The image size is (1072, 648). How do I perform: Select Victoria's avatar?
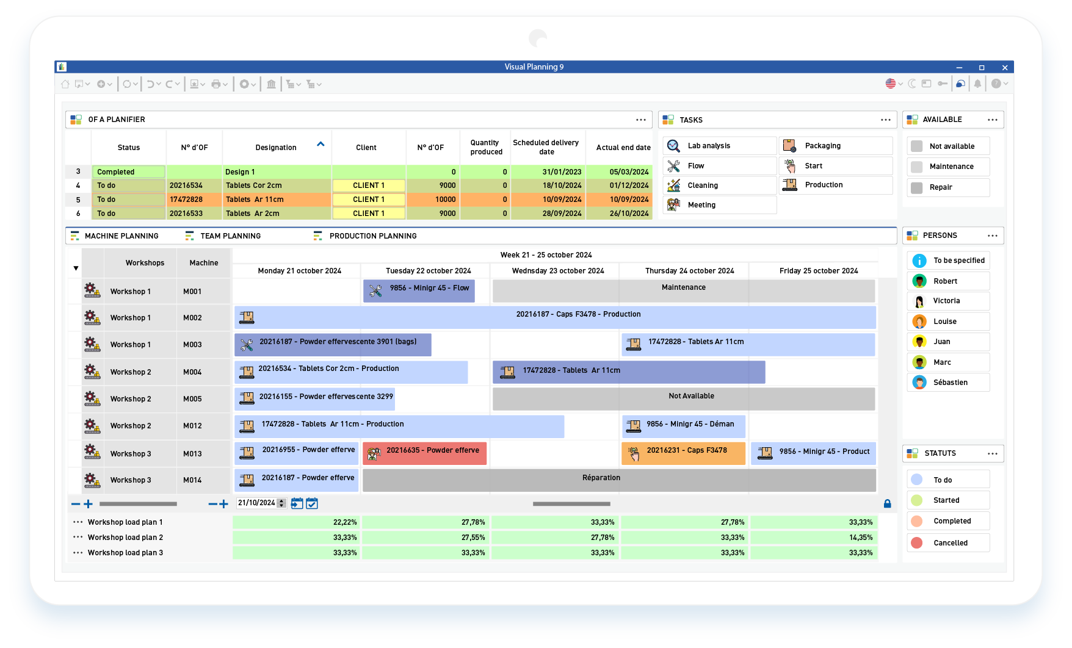point(919,301)
